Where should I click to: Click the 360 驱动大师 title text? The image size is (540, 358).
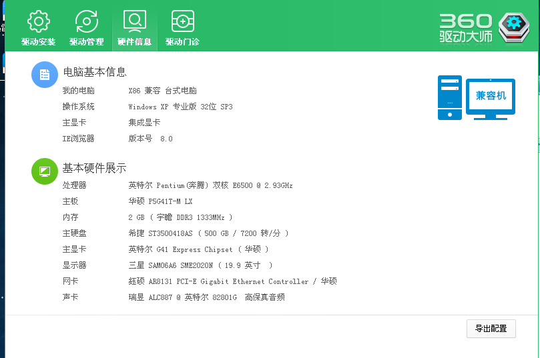pos(466,29)
